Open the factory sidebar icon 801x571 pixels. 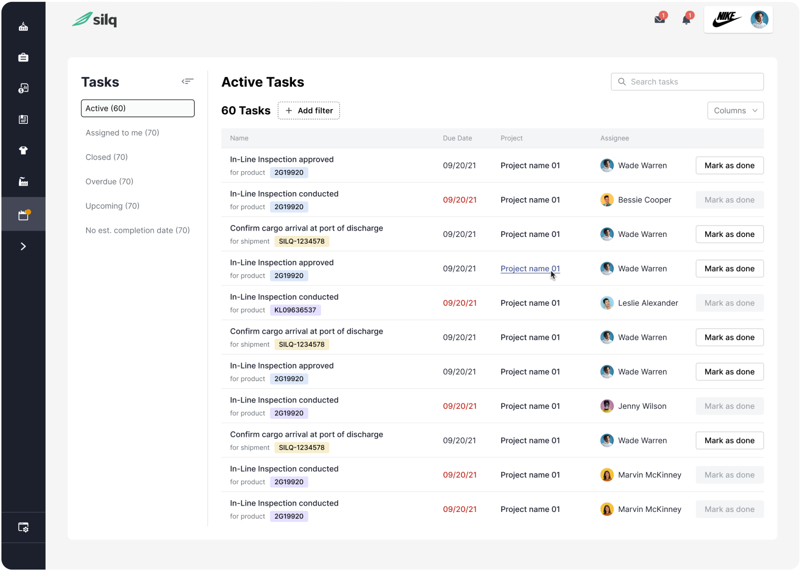pos(23,182)
